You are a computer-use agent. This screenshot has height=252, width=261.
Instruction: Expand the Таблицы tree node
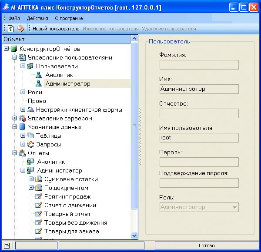[23, 136]
